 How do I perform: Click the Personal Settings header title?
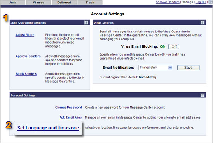coord(23,95)
